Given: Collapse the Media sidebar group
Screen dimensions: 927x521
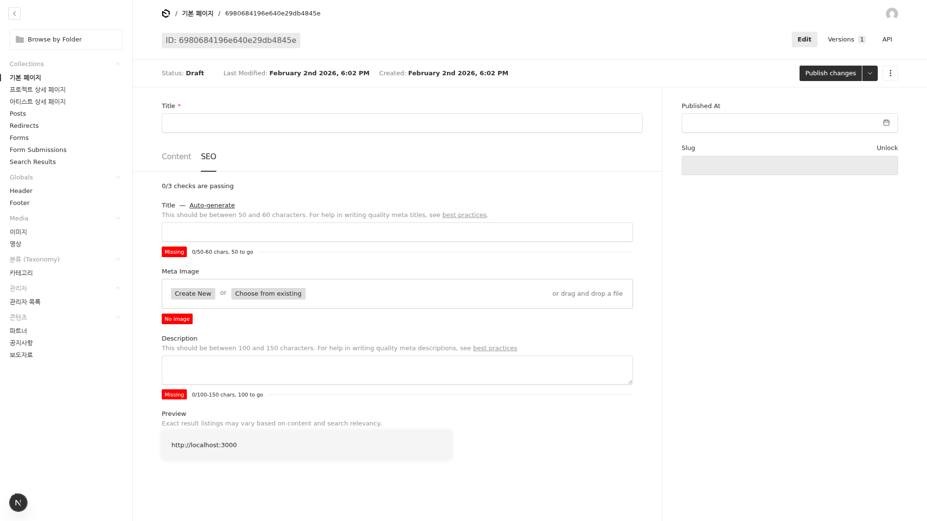Looking at the screenshot, I should coord(118,219).
